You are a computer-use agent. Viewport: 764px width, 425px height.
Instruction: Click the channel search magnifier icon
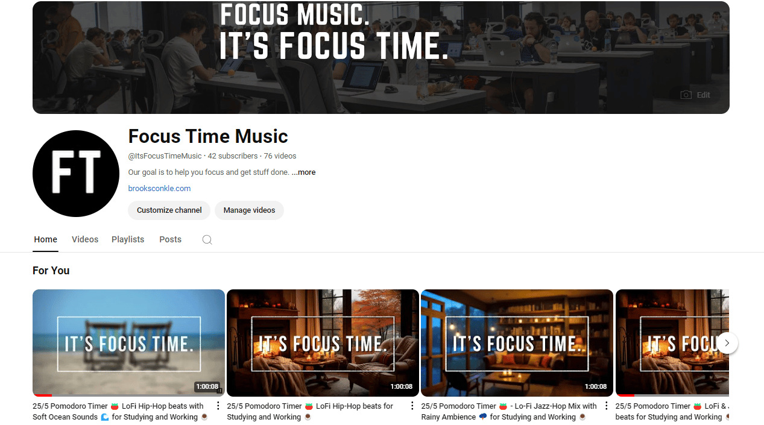point(207,239)
